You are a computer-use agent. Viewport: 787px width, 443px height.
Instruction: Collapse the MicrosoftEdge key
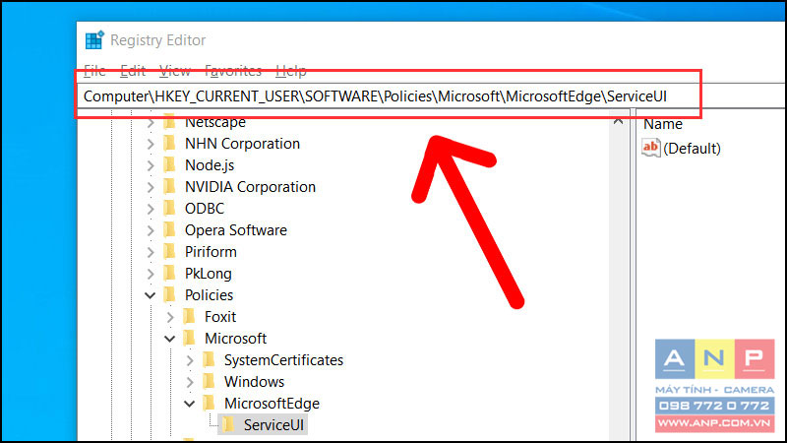tap(189, 404)
